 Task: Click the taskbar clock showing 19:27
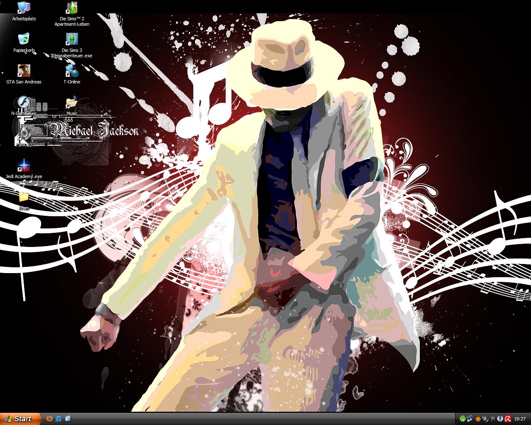519,419
